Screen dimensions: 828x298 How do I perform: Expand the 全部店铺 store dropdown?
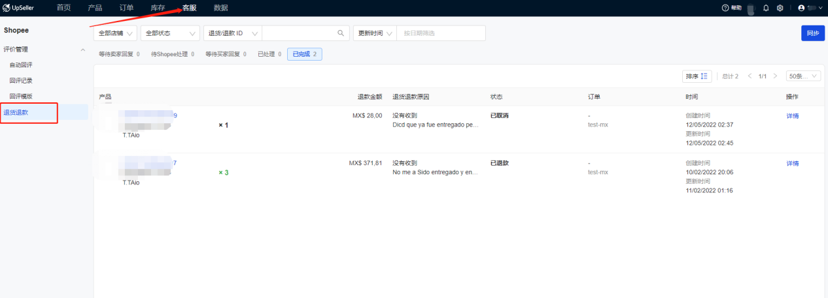115,33
